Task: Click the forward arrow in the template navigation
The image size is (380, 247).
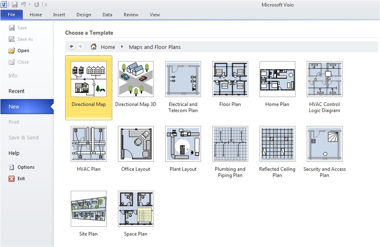Action: [x=81, y=46]
